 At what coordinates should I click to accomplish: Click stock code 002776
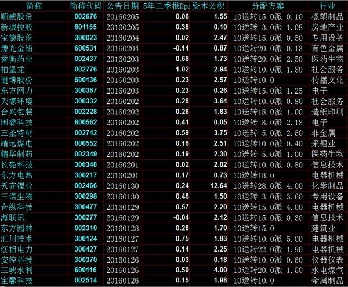pyautogui.click(x=86, y=69)
